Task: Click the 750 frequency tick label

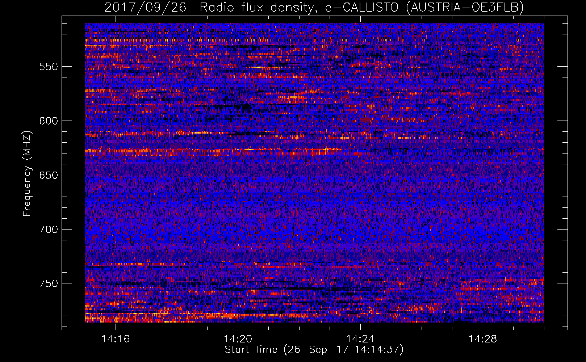Action: point(49,283)
